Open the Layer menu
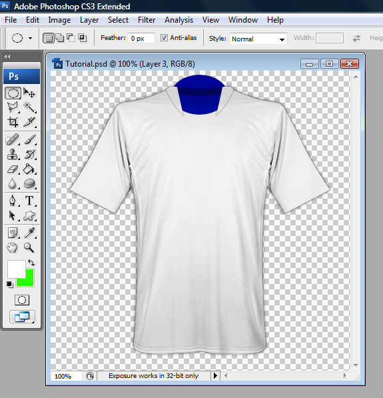The height and width of the screenshot is (398, 383). tap(89, 20)
